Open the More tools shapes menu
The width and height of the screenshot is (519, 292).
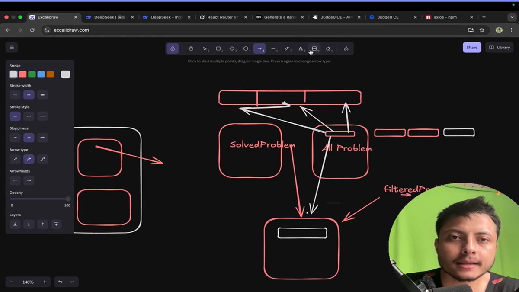click(x=346, y=48)
